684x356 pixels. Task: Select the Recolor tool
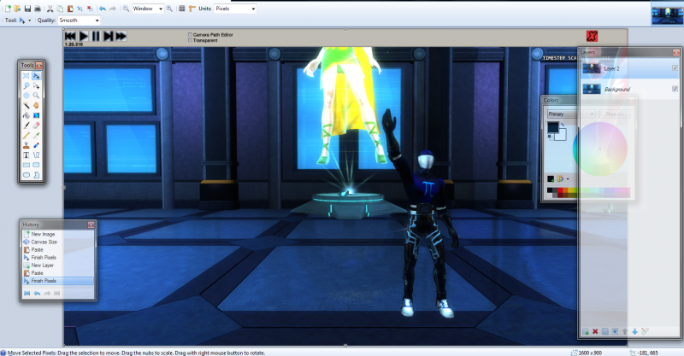[36, 145]
